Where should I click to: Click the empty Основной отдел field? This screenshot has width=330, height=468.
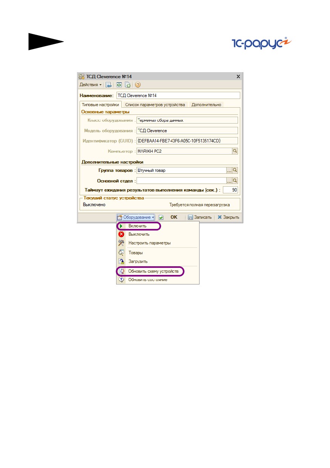pyautogui.click(x=181, y=181)
